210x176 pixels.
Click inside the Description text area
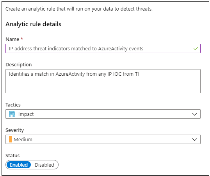click(103, 81)
